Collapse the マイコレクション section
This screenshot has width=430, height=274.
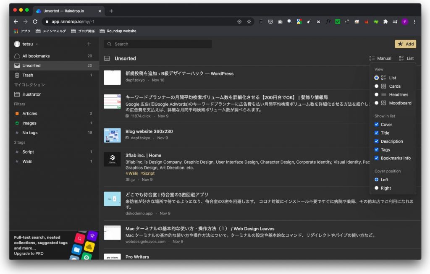pyautogui.click(x=29, y=85)
